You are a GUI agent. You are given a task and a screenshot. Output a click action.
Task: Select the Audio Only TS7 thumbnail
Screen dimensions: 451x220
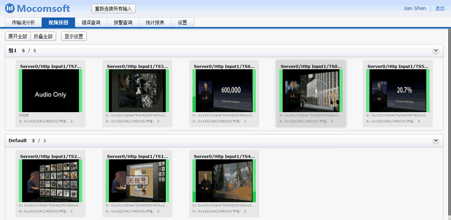pos(51,91)
